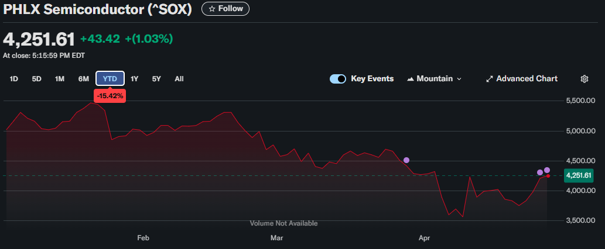Click the large 4,251.61 price header
The image size is (605, 249).
(39, 39)
